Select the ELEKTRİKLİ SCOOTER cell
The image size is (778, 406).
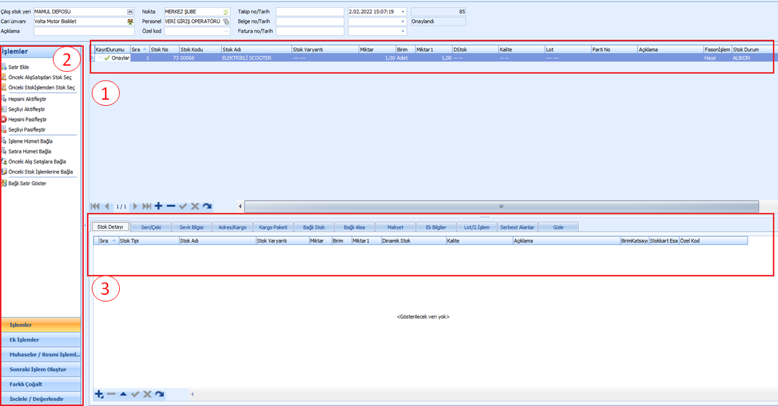pyautogui.click(x=256, y=58)
